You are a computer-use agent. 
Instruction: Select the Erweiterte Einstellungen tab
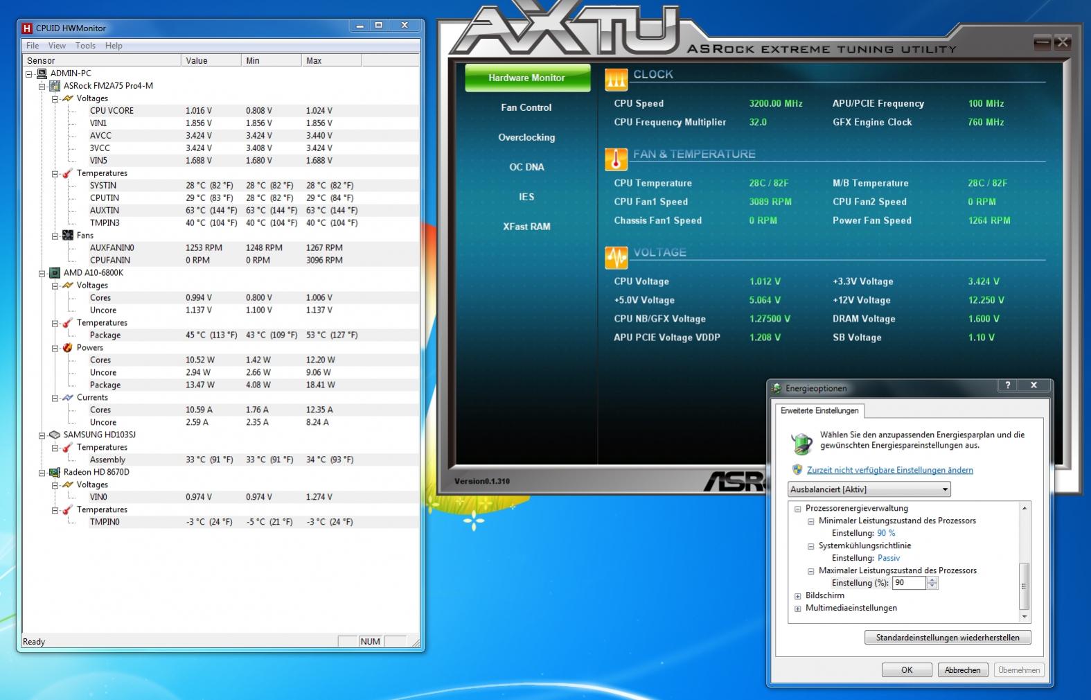819,410
